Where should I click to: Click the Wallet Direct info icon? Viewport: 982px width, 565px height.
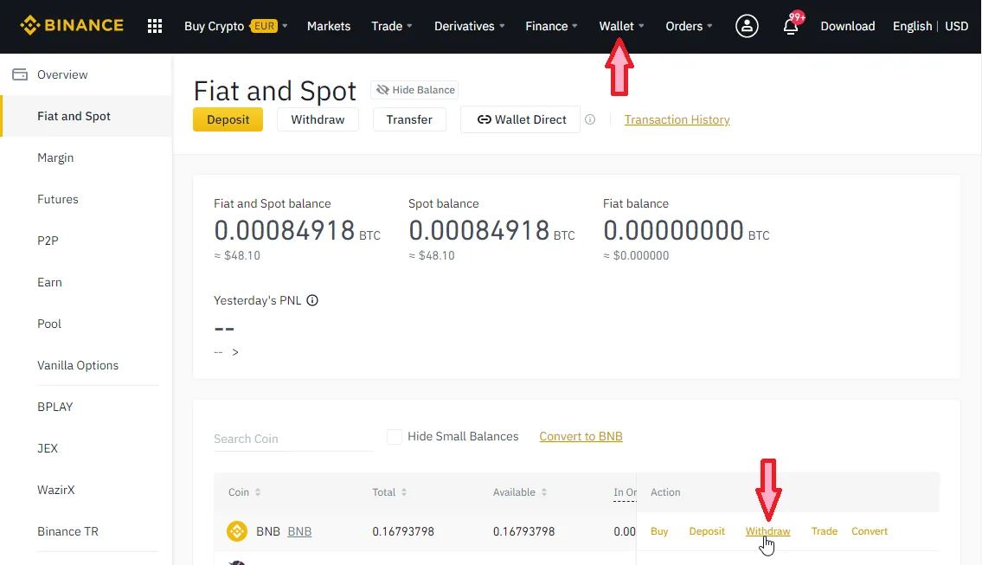pos(590,119)
